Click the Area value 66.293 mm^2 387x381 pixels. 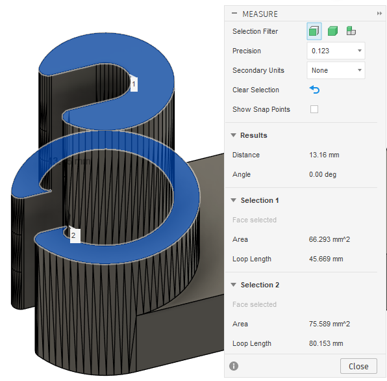(329, 239)
